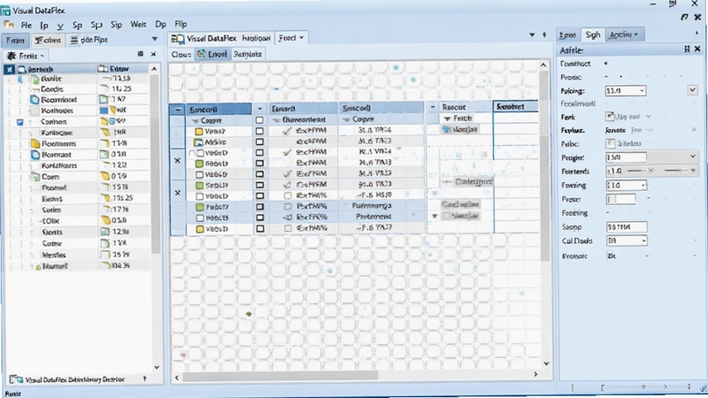Click the Dictionary Designer icon at the bottom left
The height and width of the screenshot is (398, 708).
16,379
